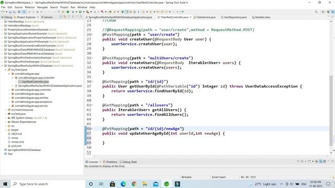Click com.kkhindigyan.app.service package
Screen dimensions: 335x188
tap(29, 105)
